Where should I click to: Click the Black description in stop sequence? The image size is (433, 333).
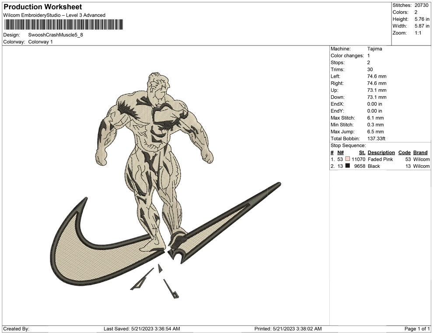[x=374, y=166]
